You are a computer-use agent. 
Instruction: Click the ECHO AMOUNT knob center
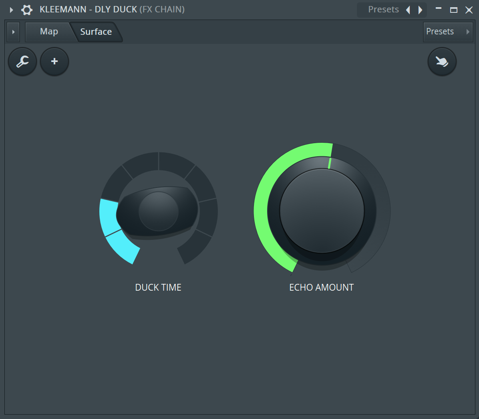[322, 211]
